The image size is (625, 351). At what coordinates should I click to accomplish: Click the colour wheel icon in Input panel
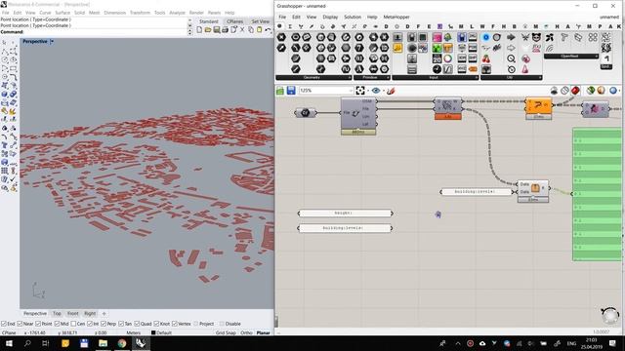point(448,58)
